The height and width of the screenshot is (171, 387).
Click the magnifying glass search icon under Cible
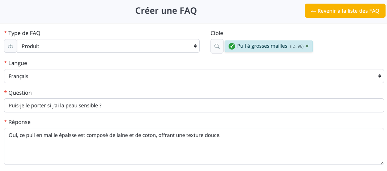[x=217, y=46]
